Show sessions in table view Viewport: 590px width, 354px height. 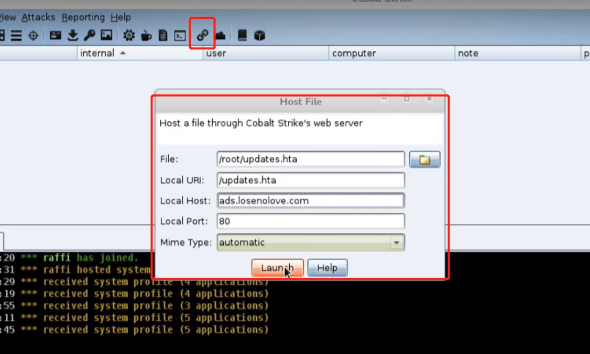point(16,36)
